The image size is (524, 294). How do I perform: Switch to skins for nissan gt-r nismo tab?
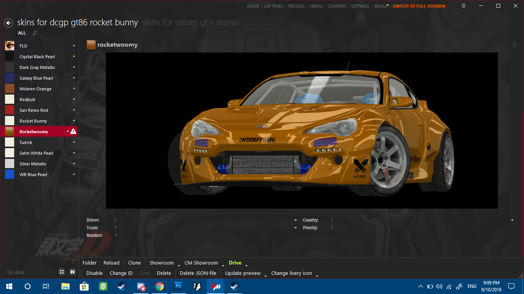tap(190, 23)
